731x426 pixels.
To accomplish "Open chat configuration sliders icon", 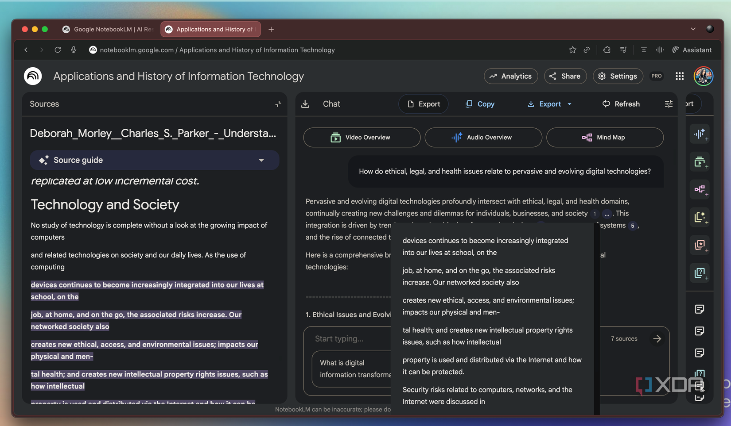I will coord(669,104).
